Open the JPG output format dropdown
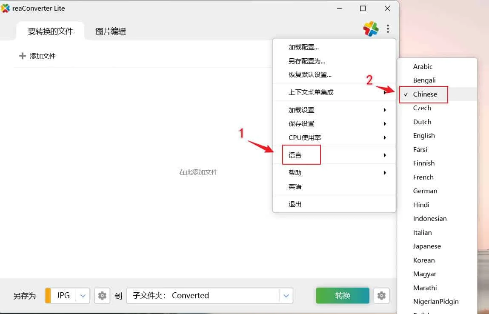This screenshot has width=489, height=314. click(83, 295)
